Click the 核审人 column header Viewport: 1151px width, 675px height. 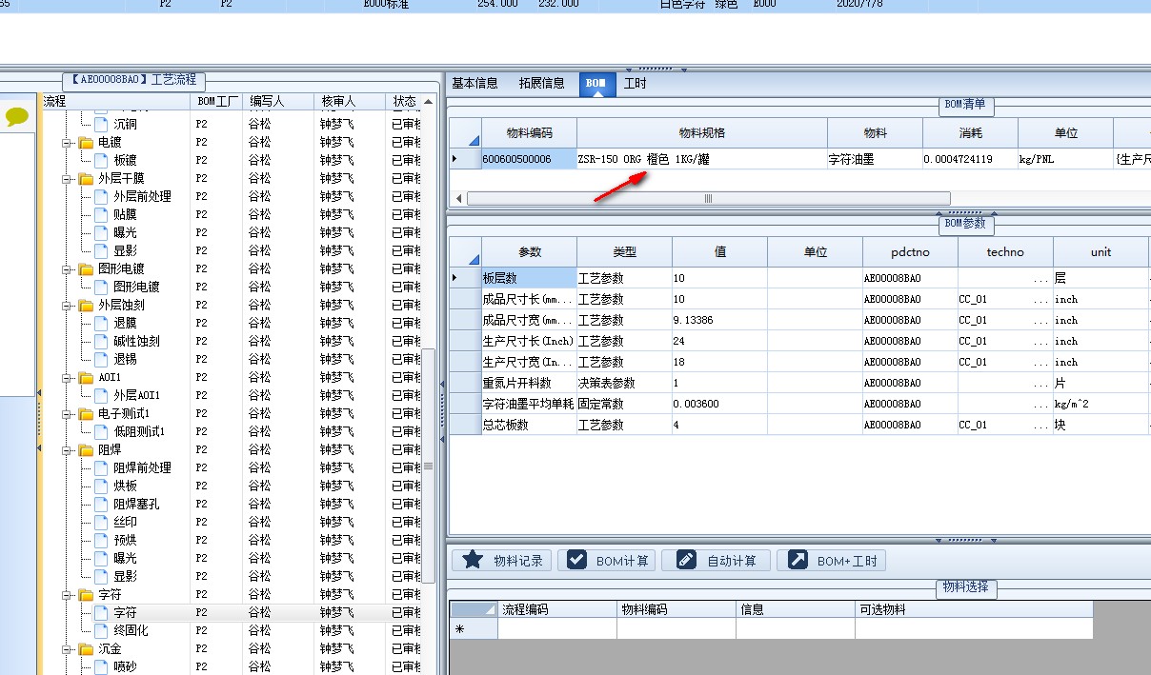coord(350,101)
